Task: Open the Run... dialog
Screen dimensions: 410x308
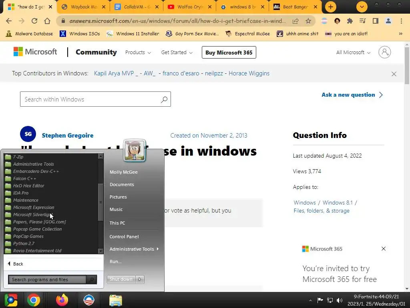Action: 116,261
